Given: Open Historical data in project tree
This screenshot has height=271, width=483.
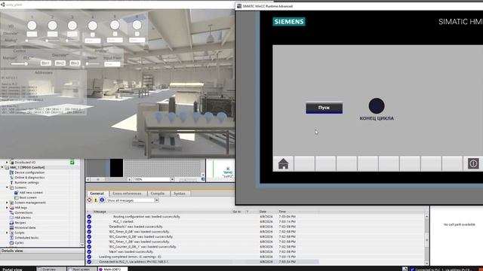Looking at the screenshot, I should click(25, 227).
